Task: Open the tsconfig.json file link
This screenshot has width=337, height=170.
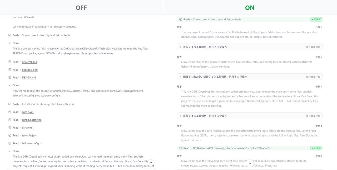Action: click(x=29, y=135)
